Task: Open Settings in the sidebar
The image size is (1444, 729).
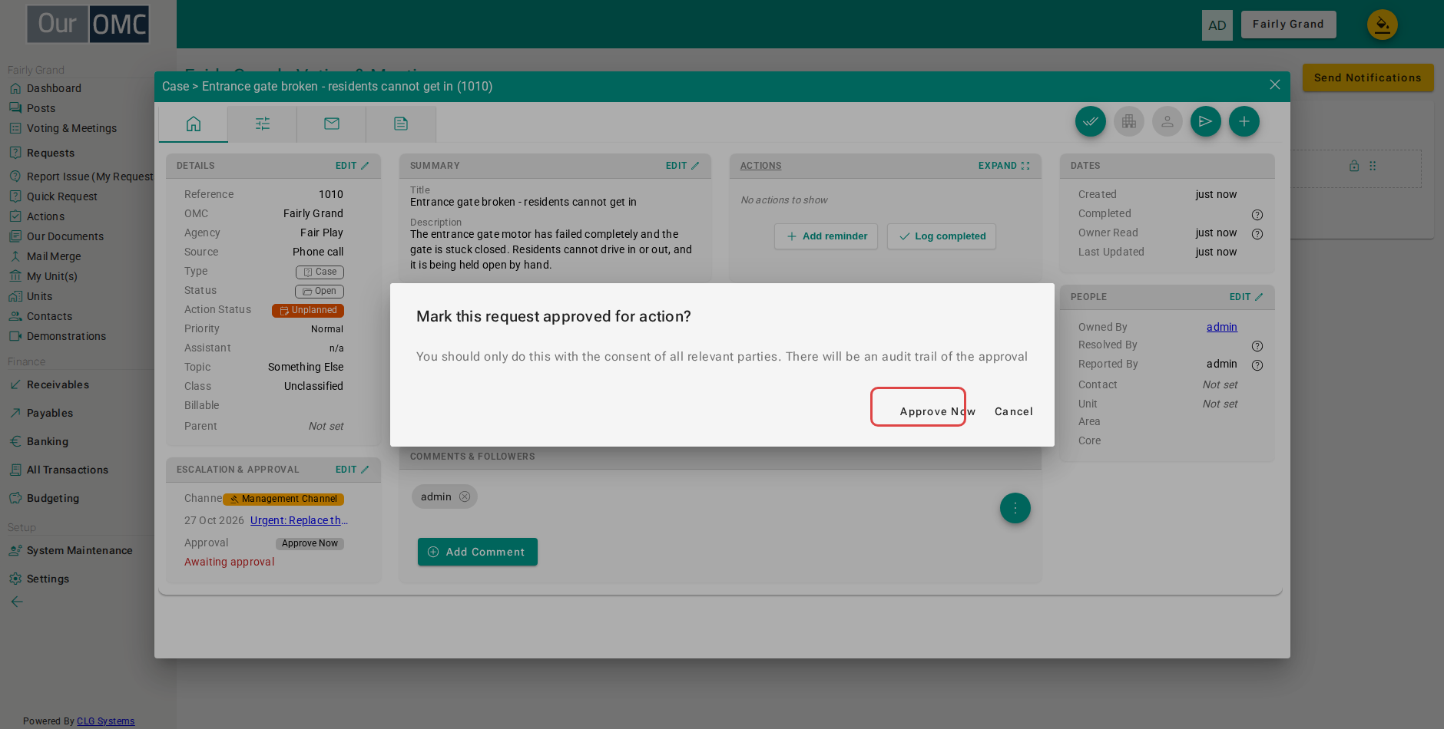Action: (48, 579)
